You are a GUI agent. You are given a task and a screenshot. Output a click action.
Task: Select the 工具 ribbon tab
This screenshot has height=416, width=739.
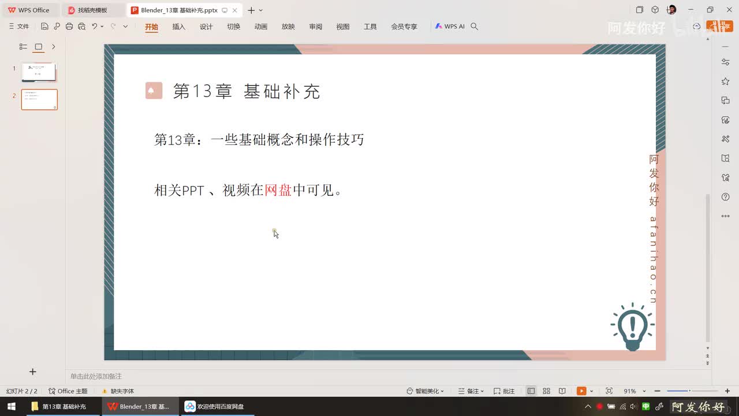pos(370,27)
